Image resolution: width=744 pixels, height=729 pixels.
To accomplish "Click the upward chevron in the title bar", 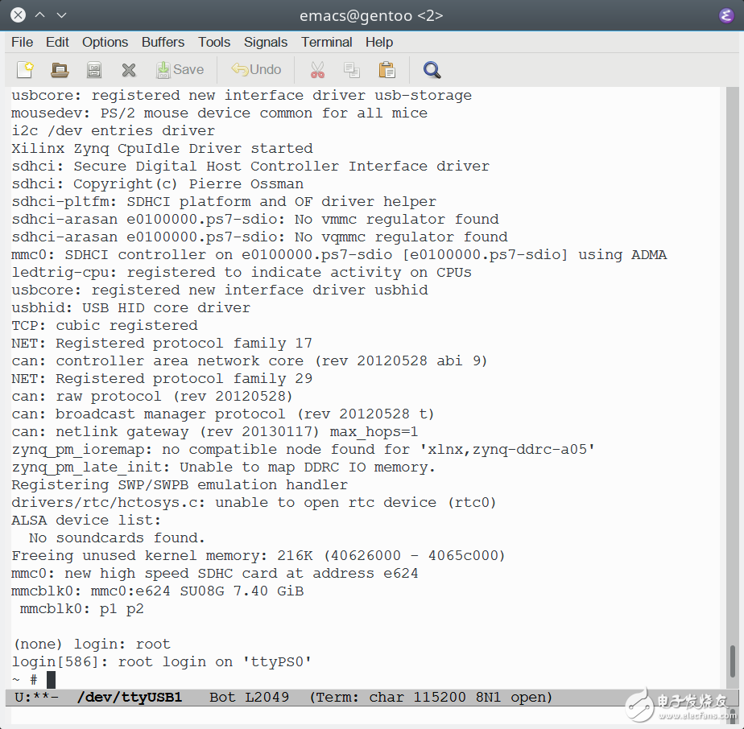I will tap(39, 14).
